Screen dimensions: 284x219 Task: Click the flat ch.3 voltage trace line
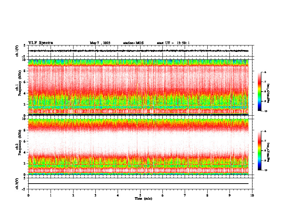point(138,184)
